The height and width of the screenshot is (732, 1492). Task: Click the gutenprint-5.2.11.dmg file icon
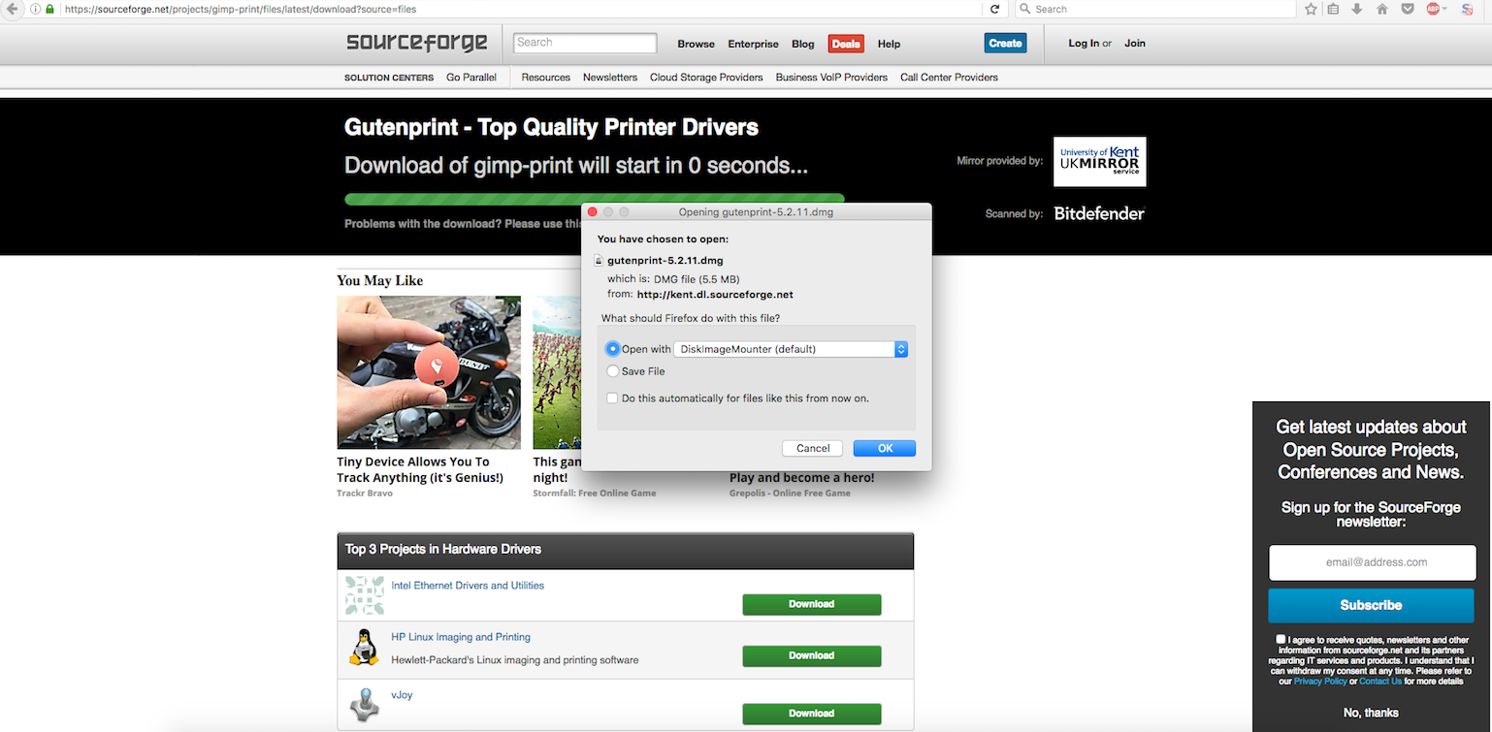[600, 261]
